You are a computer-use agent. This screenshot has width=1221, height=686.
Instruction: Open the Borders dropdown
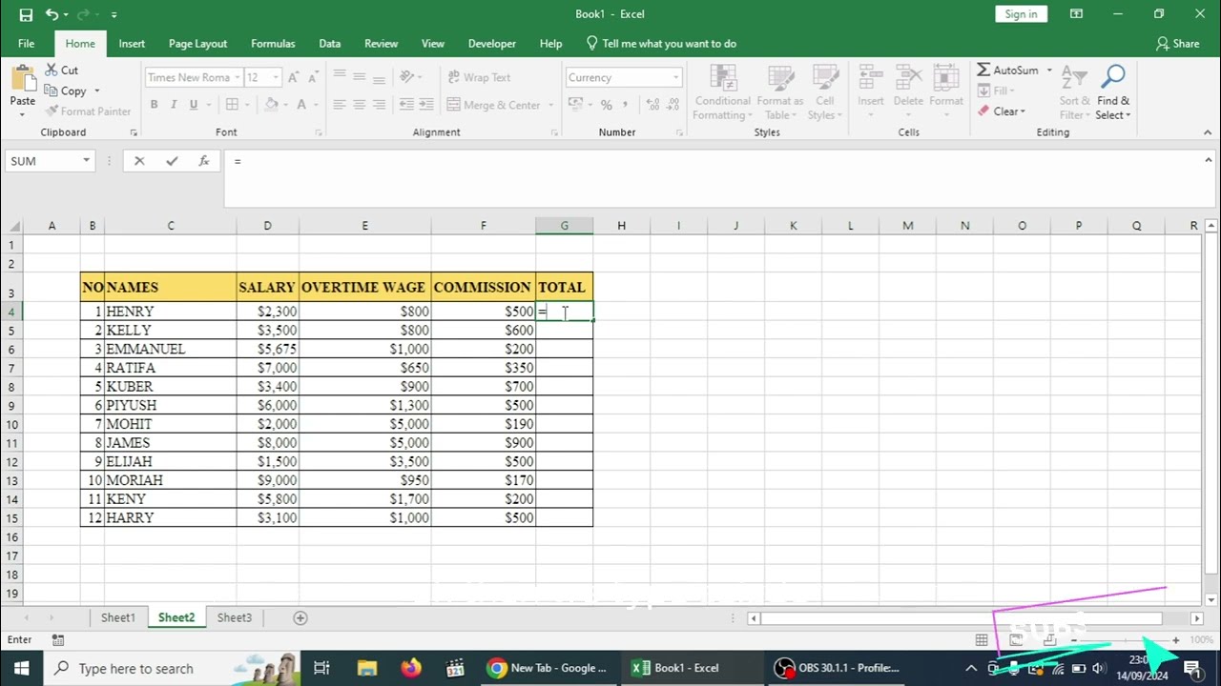tap(249, 105)
